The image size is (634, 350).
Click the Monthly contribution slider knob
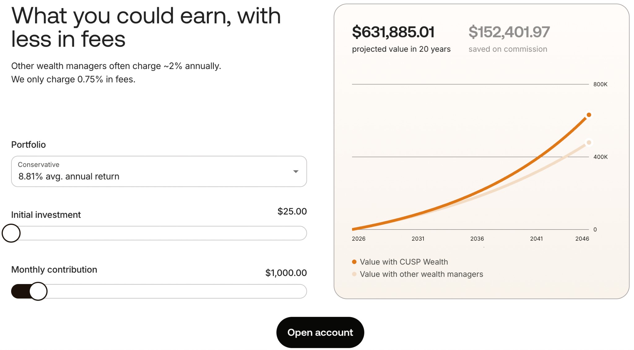pyautogui.click(x=38, y=291)
